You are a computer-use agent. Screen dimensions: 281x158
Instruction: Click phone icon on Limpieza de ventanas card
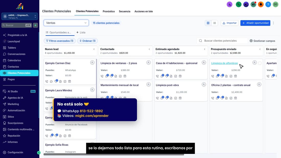[x=102, y=76]
